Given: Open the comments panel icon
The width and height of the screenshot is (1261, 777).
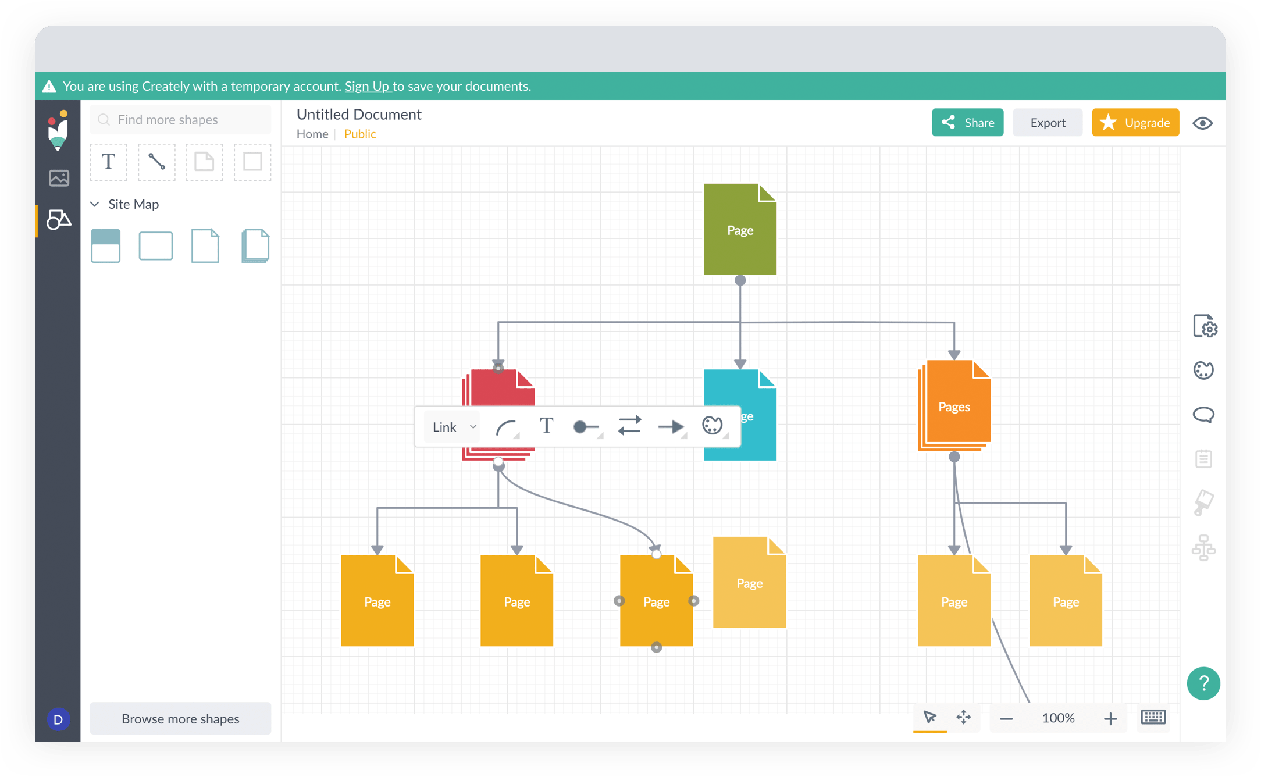Looking at the screenshot, I should pos(1203,415).
